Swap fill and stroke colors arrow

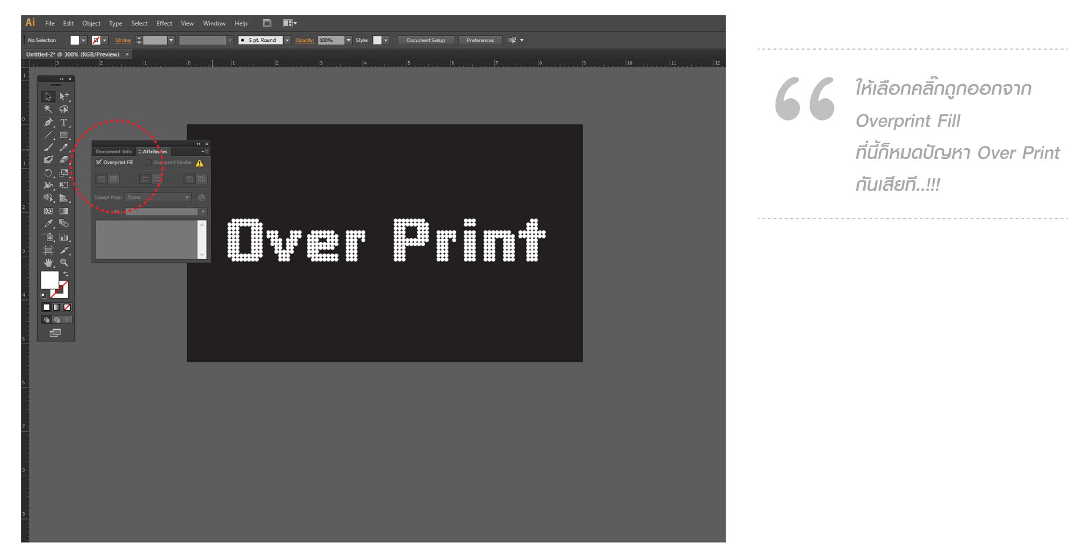click(x=66, y=274)
